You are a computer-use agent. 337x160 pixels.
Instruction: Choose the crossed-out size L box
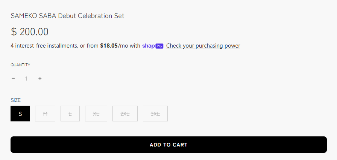pos(70,114)
